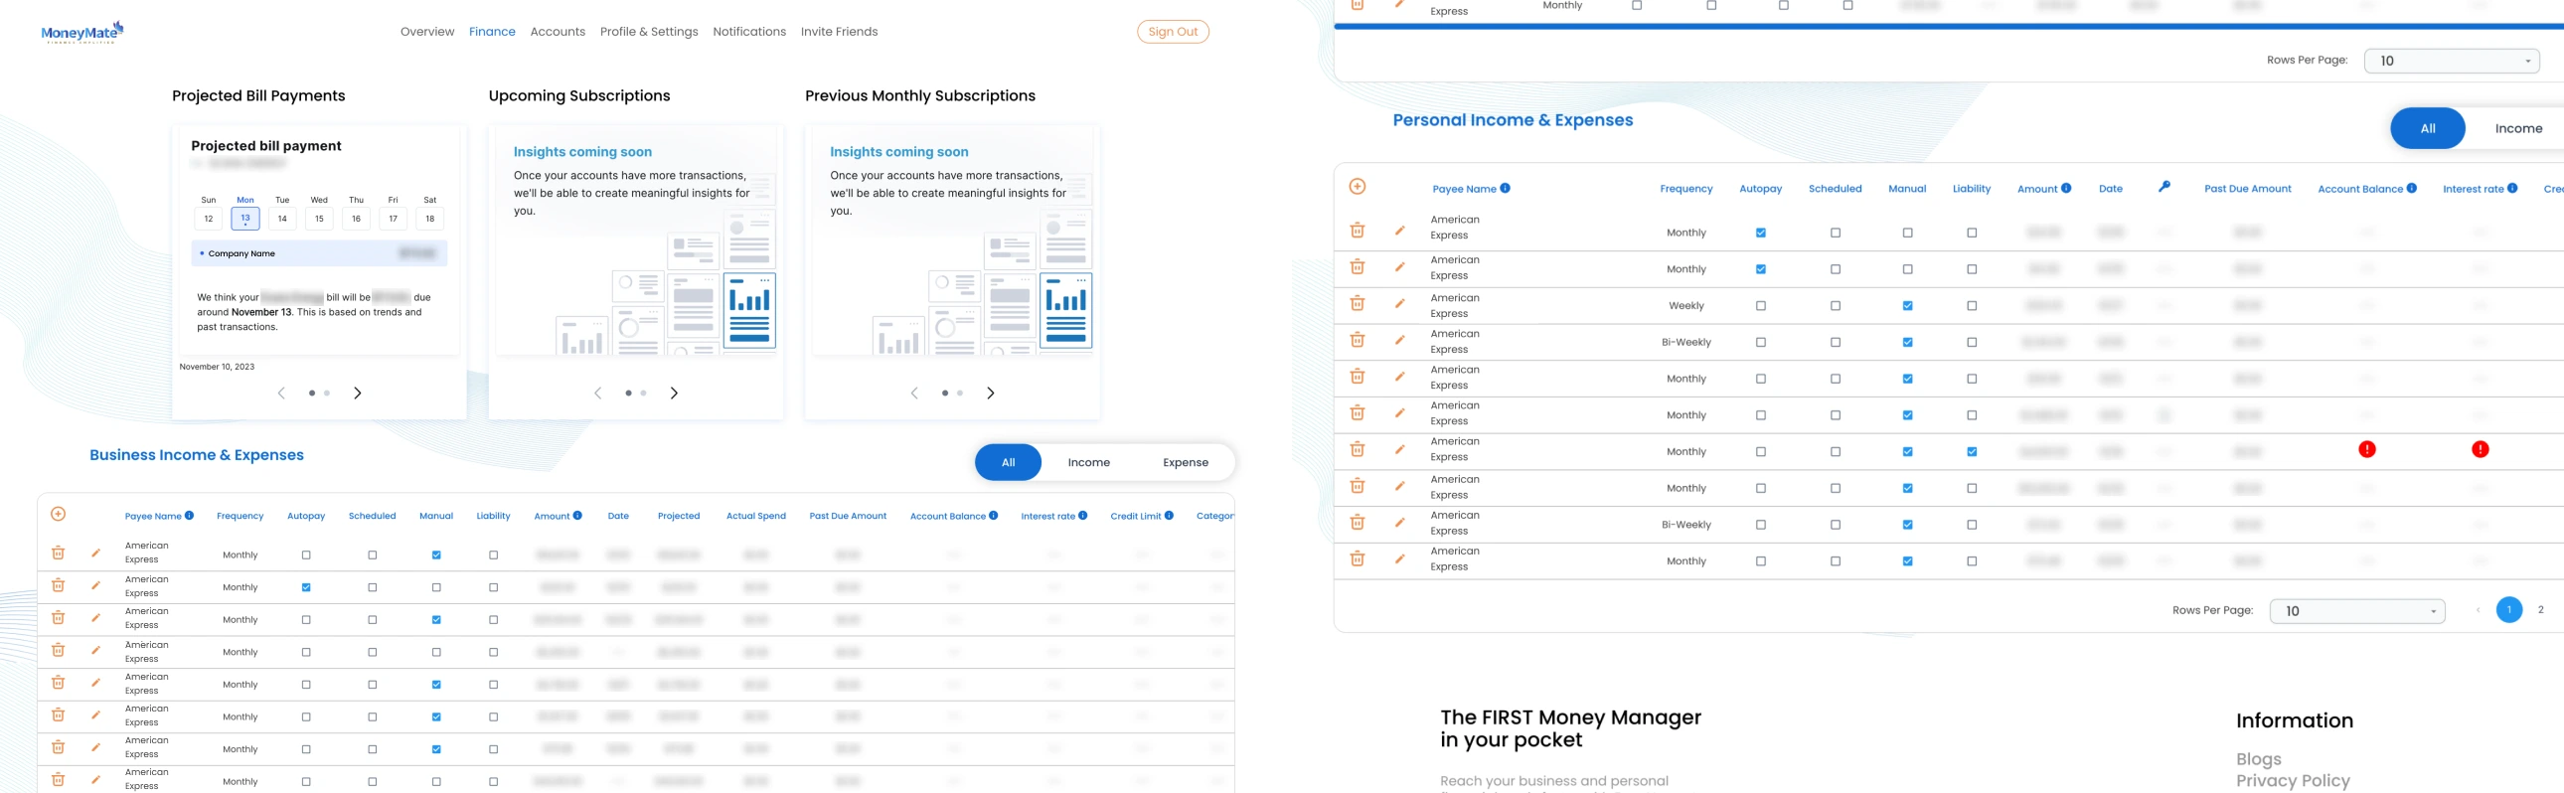Screen dimensions: 2564x793
Task: Open the Overview nav item
Action: (427, 32)
